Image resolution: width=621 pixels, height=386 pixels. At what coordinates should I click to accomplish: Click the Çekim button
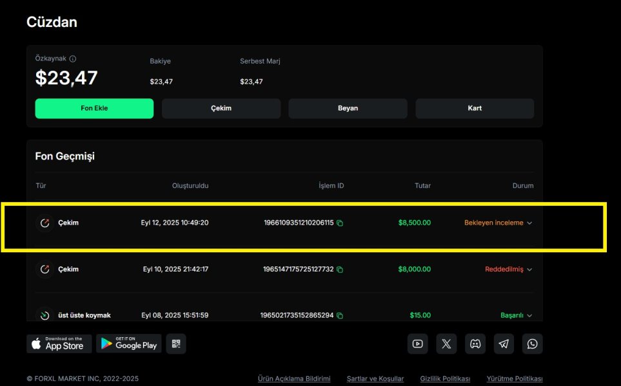pos(221,108)
